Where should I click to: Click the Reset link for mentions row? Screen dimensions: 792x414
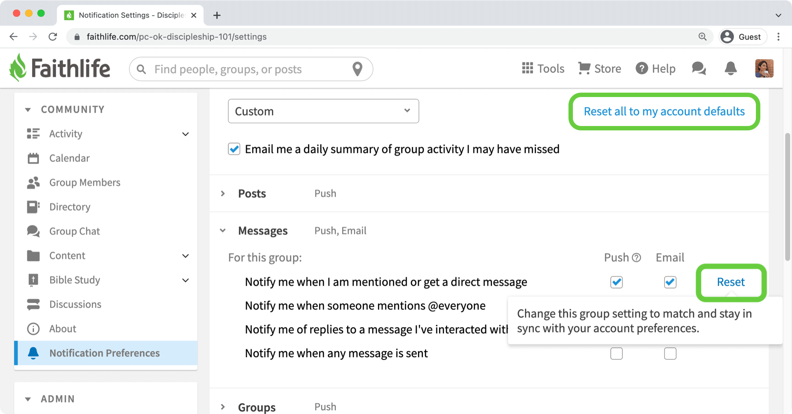coord(731,282)
